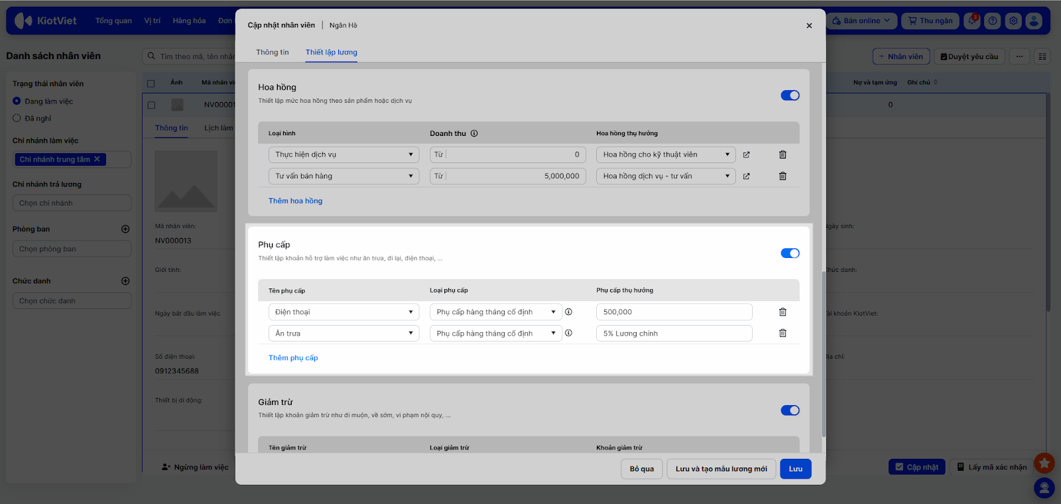Viewport: 1061px width, 504px height.
Task: Open external link for Hoa hồng cho kỹ thuật viên
Action: click(x=746, y=155)
